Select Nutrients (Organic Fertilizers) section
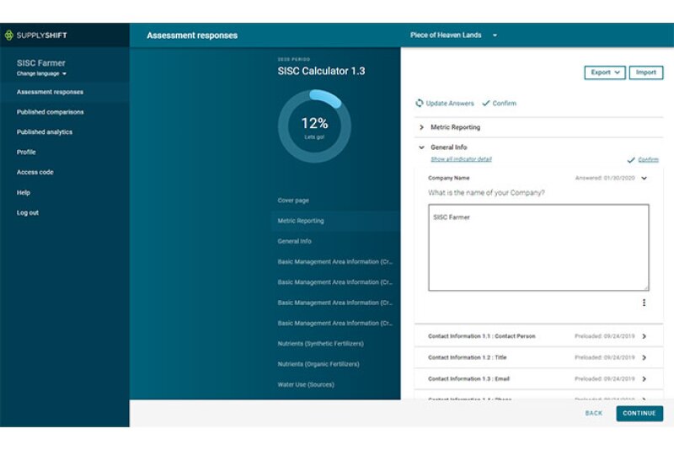Screen dimensions: 674x450 [x=318, y=364]
